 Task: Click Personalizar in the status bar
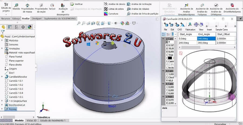coord(220,124)
